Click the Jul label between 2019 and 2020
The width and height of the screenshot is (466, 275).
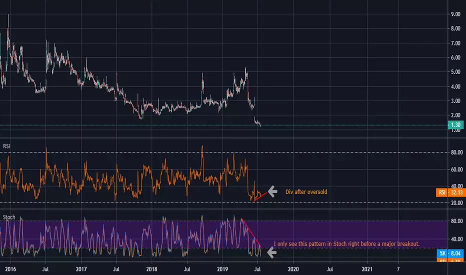(257, 269)
